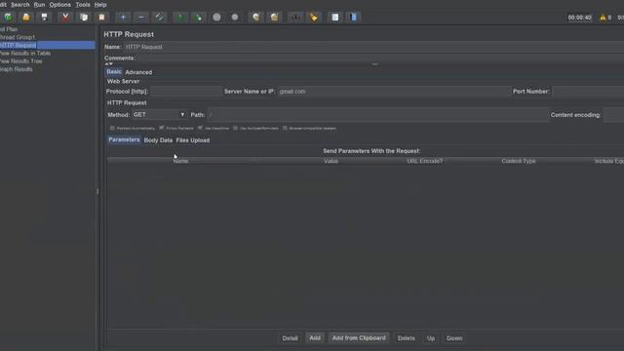Click the Paste clipboard icon

[101, 18]
